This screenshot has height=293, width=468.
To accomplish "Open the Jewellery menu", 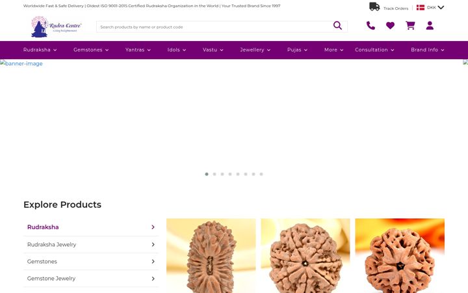I will (x=255, y=50).
